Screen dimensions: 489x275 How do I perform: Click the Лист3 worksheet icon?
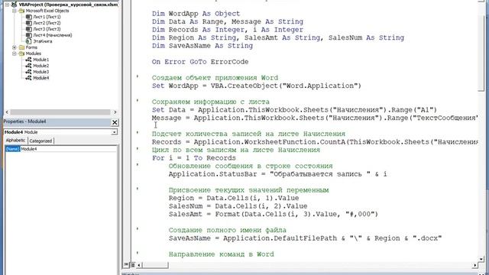[x=29, y=29]
